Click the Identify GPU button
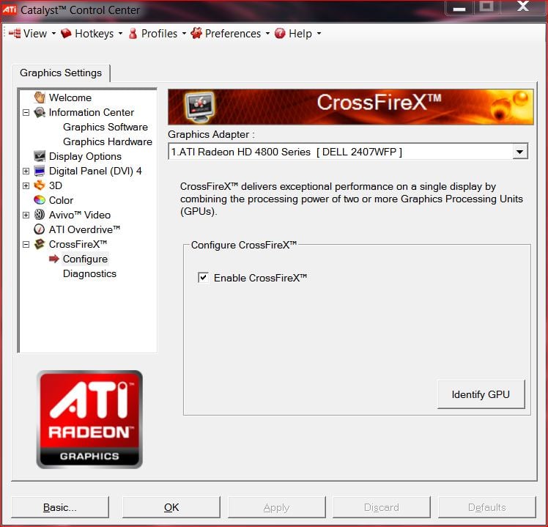Screen dimensions: 548x527 [x=481, y=394]
